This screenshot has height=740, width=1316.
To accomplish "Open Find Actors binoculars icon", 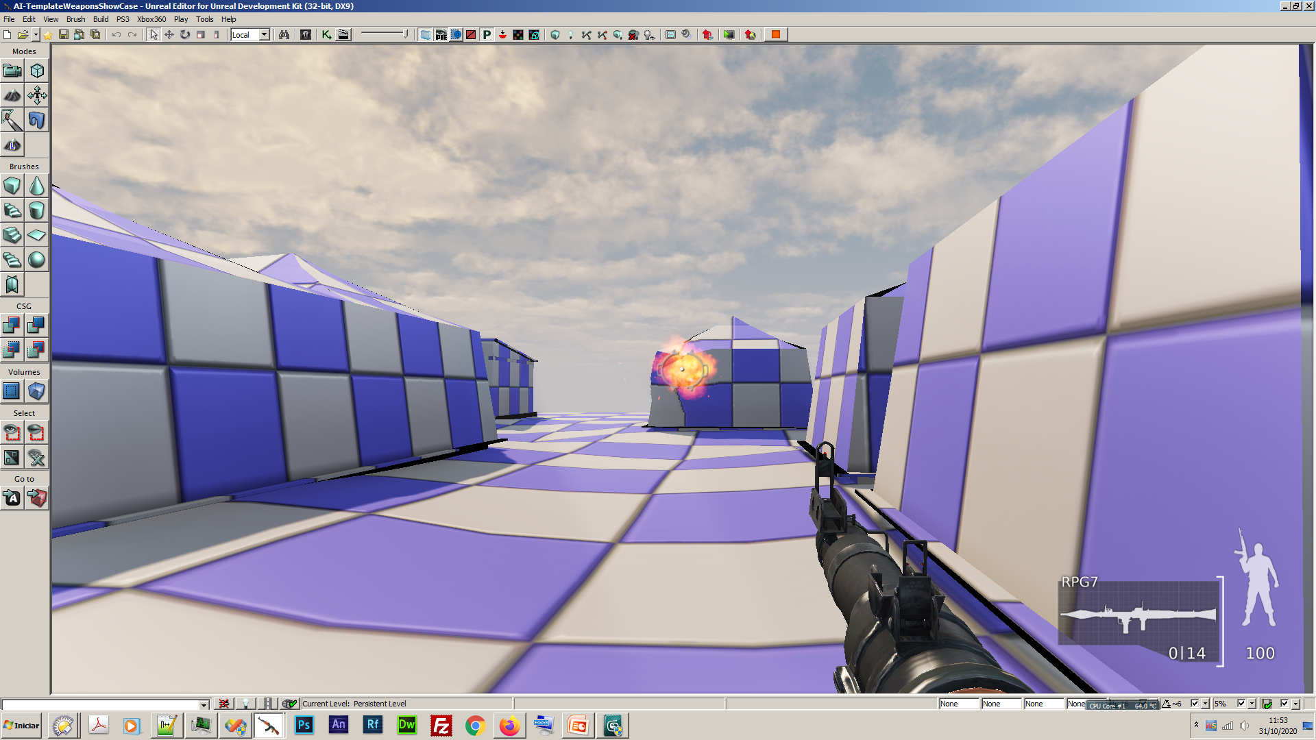I will click(284, 34).
